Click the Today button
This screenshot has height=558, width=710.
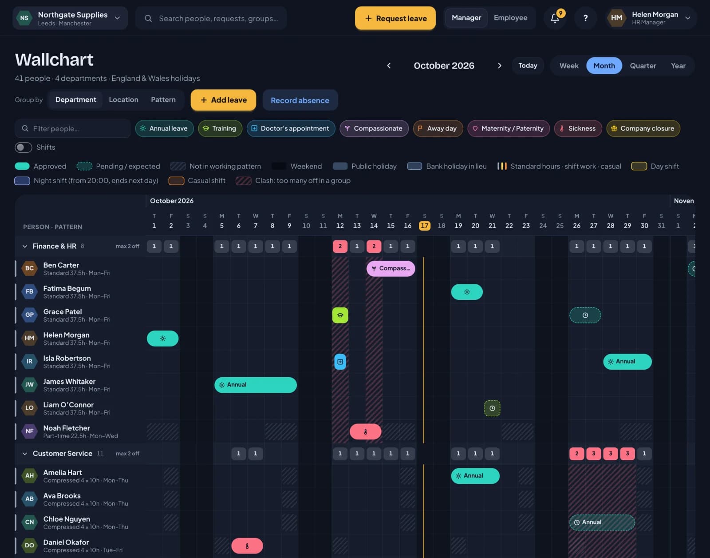(528, 65)
